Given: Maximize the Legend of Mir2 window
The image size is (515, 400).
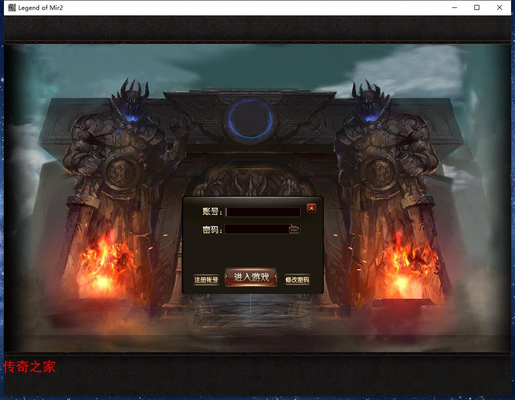Looking at the screenshot, I should pos(477,7).
